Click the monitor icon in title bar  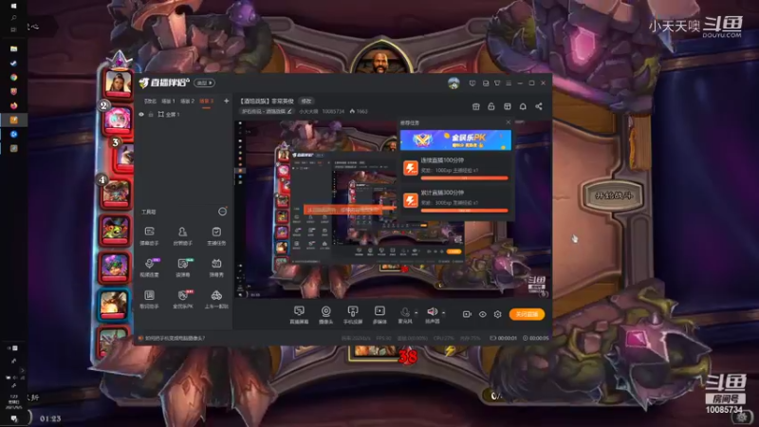(486, 84)
